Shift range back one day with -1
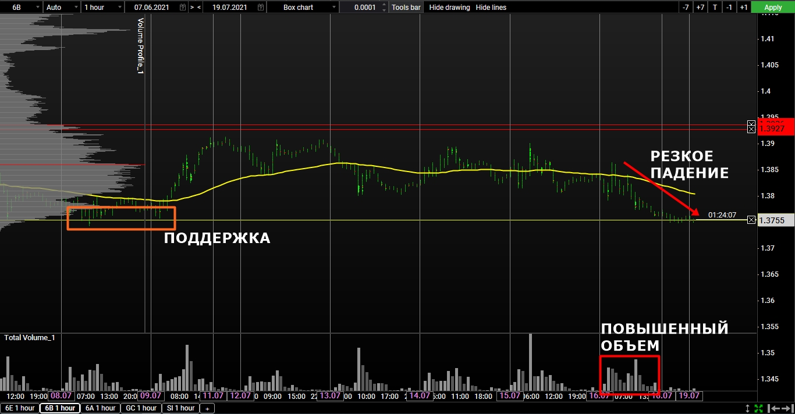 tap(729, 8)
